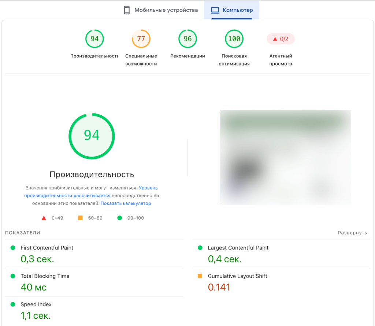Viewport: 375px width, 326px height.
Task: Click the 40 мс value
Action: [x=33, y=287]
